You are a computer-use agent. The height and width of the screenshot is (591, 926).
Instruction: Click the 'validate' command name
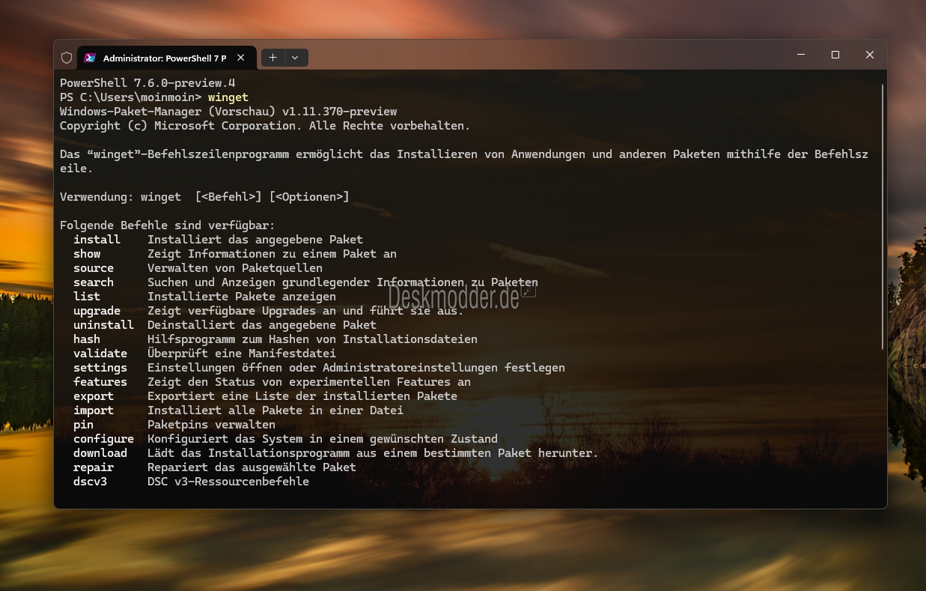coord(100,354)
